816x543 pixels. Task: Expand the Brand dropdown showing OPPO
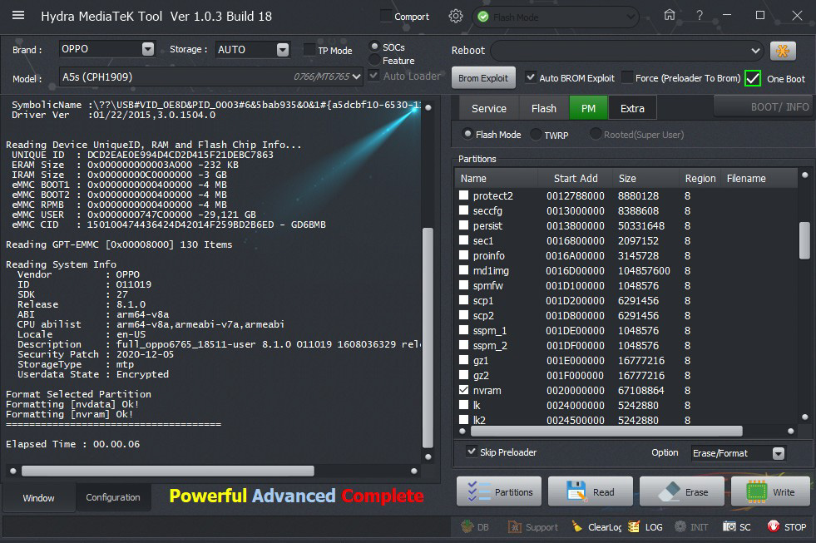[147, 49]
